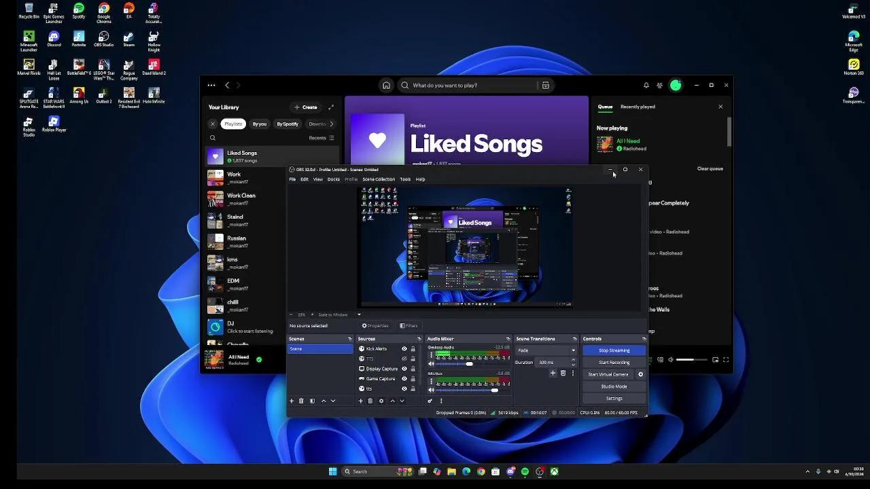Expand Your Library in Spotify

(x=331, y=107)
